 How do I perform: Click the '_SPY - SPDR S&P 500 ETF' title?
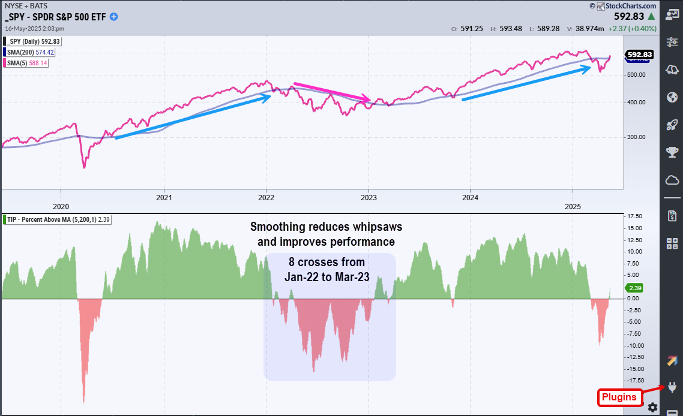(55, 17)
